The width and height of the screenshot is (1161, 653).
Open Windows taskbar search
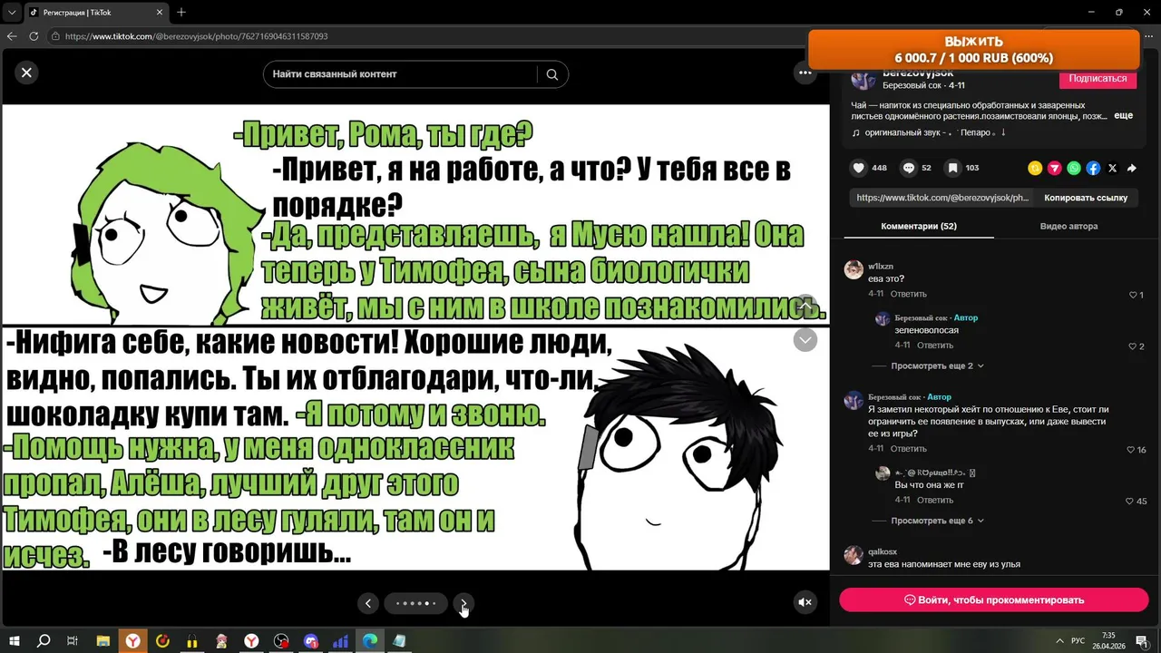tap(44, 640)
